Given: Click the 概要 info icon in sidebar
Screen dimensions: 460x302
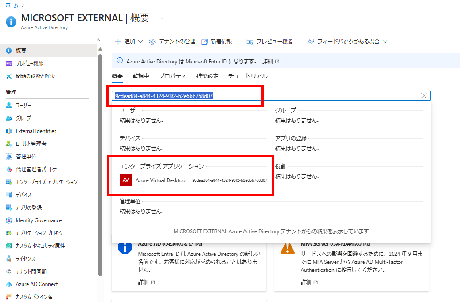Looking at the screenshot, I should (x=9, y=51).
